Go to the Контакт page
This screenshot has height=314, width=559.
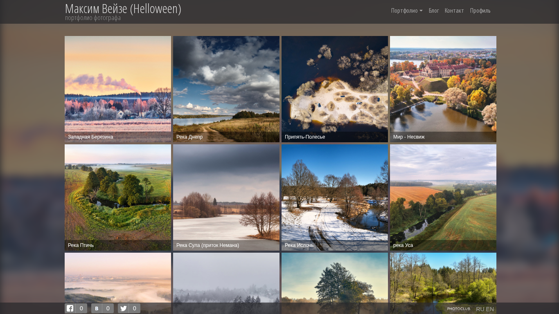click(454, 11)
